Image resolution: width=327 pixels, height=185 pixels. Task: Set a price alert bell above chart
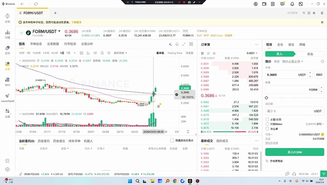tap(177, 44)
